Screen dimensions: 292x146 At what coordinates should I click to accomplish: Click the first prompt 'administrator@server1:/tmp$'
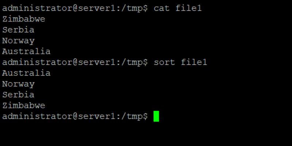pyautogui.click(x=75, y=8)
